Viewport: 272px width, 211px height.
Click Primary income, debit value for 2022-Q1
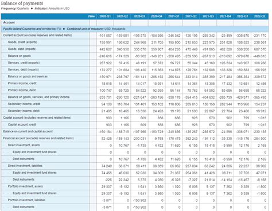pos(244,91)
